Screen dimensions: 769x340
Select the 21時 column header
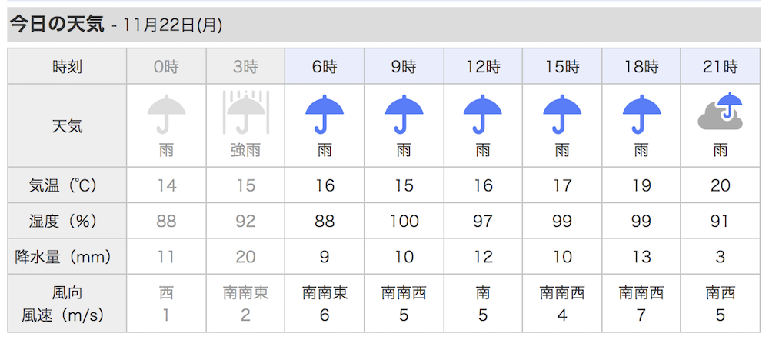(x=721, y=66)
